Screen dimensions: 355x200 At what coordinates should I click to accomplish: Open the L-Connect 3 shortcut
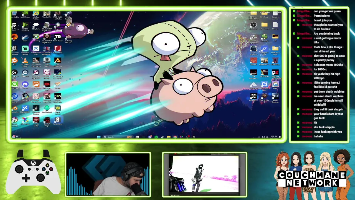point(25,97)
